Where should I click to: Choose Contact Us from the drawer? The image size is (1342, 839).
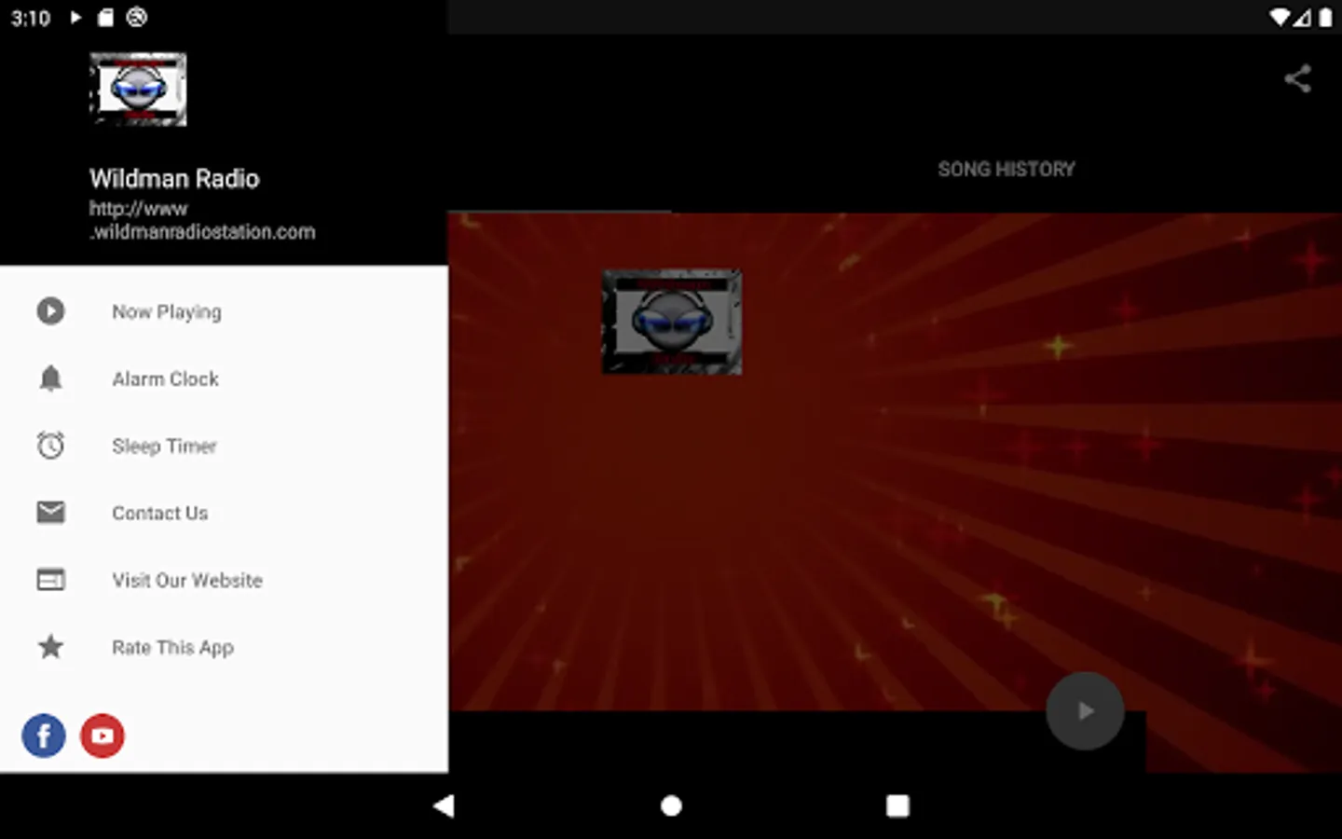224,513
